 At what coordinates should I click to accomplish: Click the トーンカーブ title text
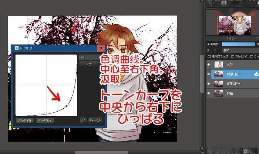(x=26, y=48)
